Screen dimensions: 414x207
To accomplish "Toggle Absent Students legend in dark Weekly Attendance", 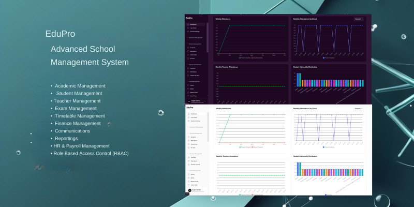I will click(258, 58).
